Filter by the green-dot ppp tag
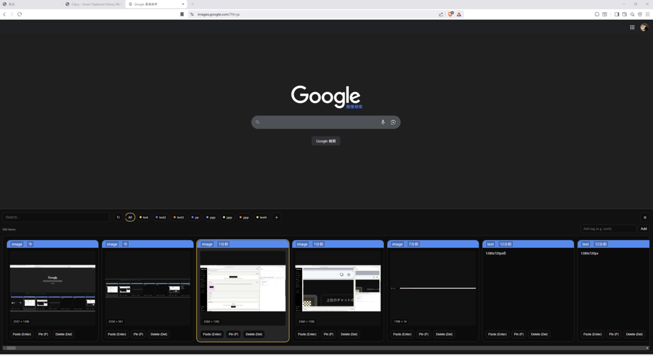This screenshot has width=653, height=356. click(x=228, y=217)
